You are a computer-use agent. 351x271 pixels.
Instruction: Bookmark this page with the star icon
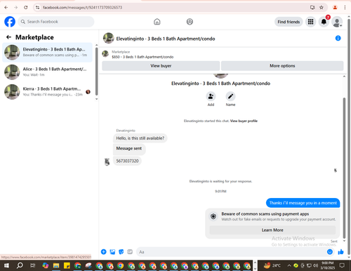pos(322,8)
